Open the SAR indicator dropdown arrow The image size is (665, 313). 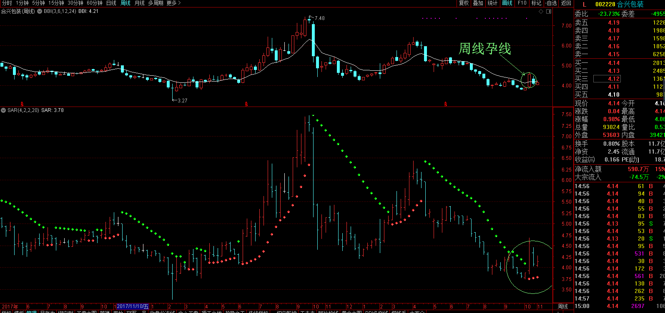[3, 110]
